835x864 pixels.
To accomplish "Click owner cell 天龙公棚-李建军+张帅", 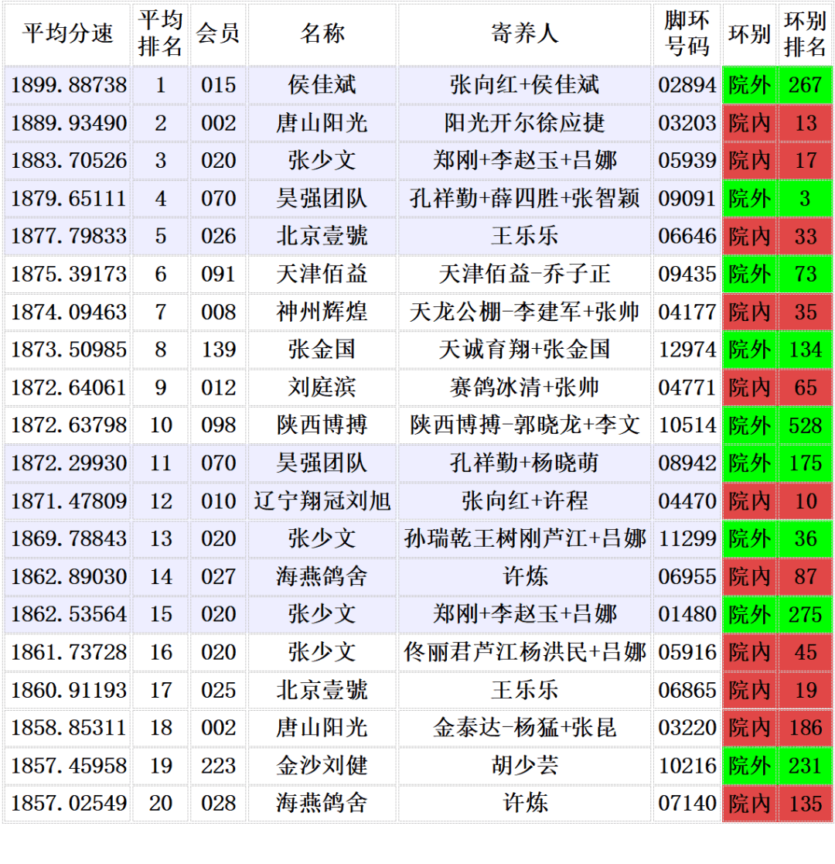I will pos(524,312).
